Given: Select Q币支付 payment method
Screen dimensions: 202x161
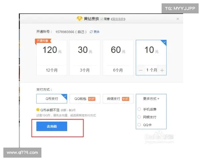Looking at the screenshot, I should pyautogui.click(x=52, y=99).
